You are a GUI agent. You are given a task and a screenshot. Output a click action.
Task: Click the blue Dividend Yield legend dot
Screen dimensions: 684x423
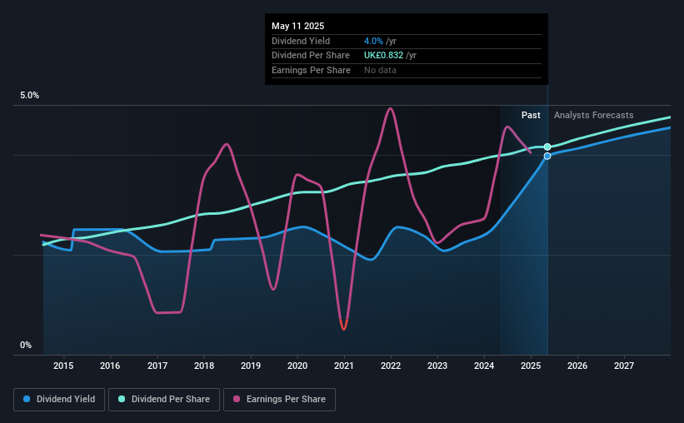pos(27,399)
